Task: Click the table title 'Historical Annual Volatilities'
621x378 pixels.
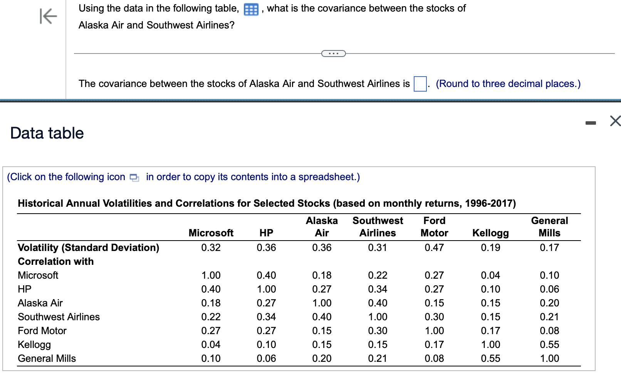Action: coord(267,203)
